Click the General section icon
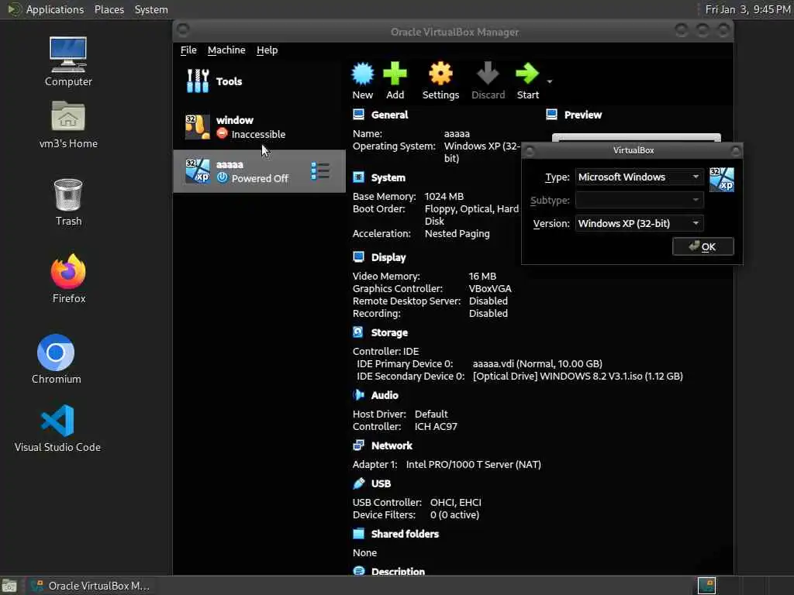Screen dimensions: 794x595 358,115
